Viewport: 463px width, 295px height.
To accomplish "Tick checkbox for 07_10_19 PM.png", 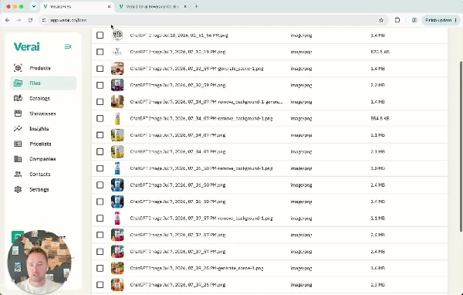I will [100, 52].
